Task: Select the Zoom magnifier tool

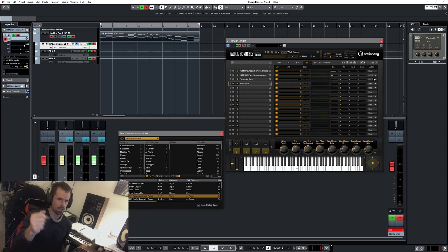Action: tap(192, 7)
